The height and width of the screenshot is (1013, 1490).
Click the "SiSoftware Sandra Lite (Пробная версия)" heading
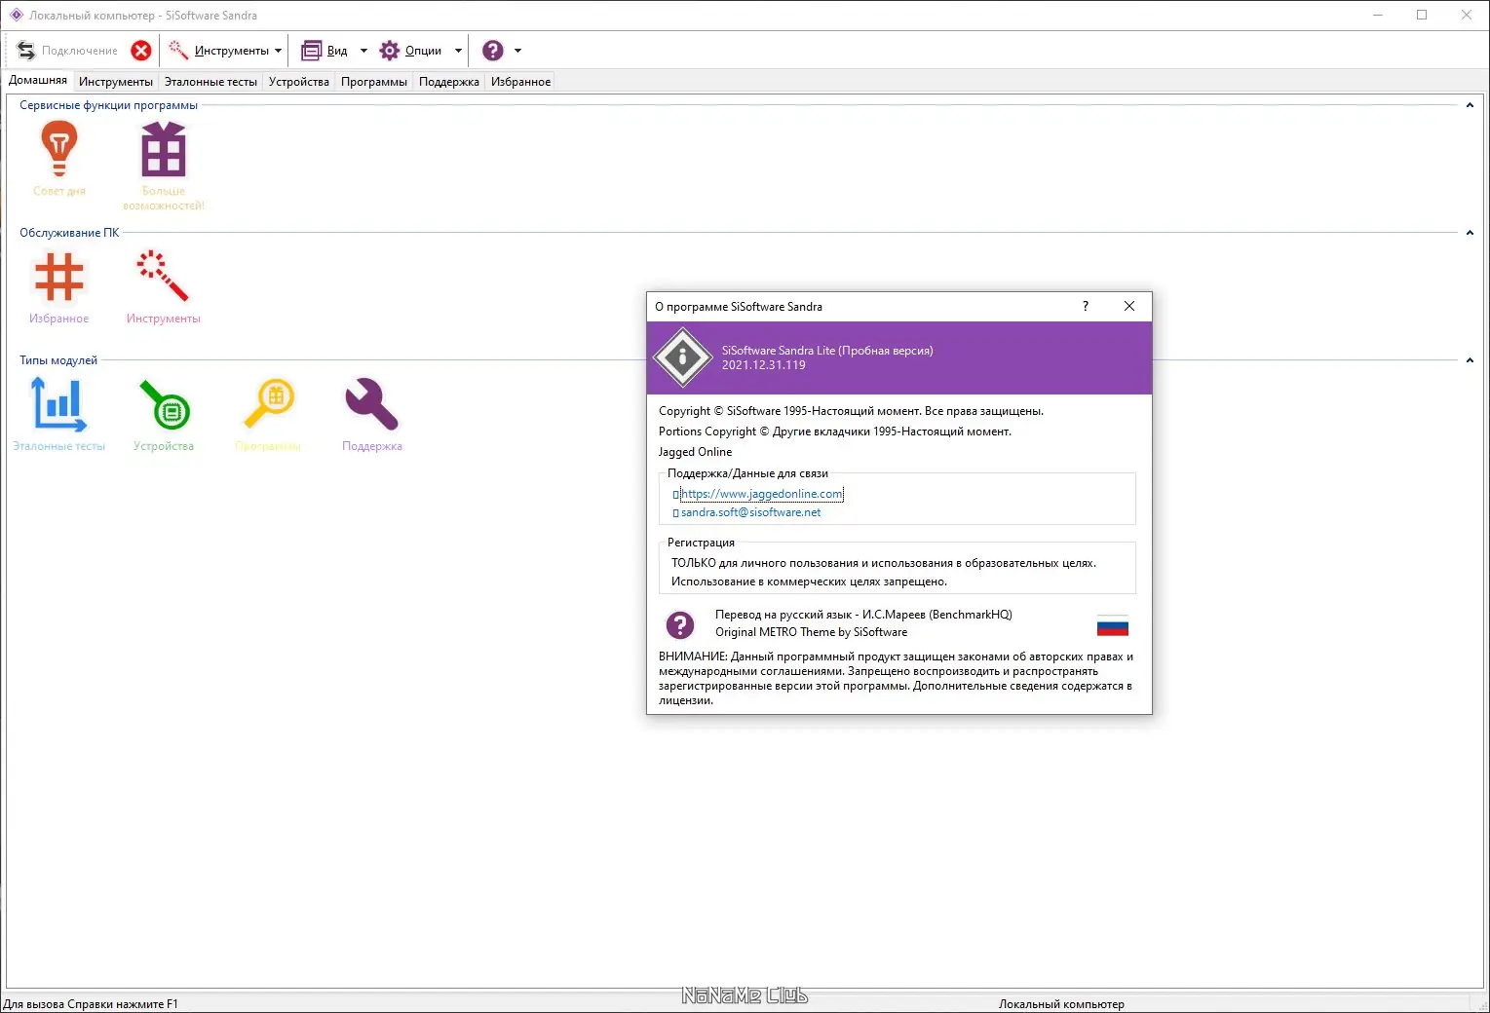827,351
